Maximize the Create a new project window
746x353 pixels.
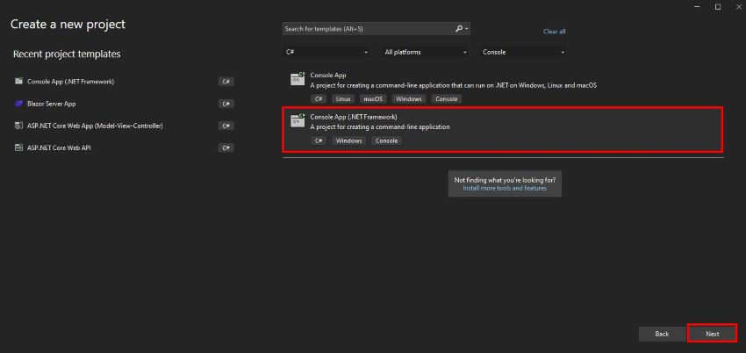(x=718, y=7)
